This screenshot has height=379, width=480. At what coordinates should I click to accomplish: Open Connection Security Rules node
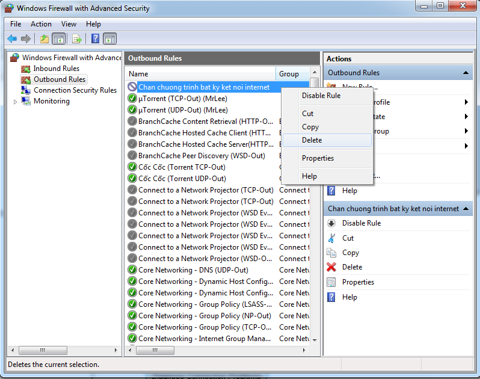75,90
